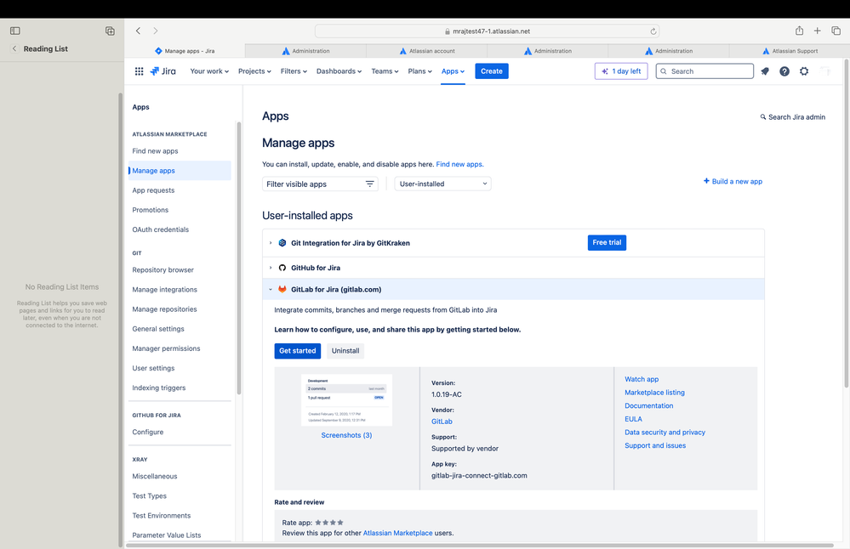Screen dimensions: 850x549
Task: Click Get started button
Action: click(x=297, y=351)
